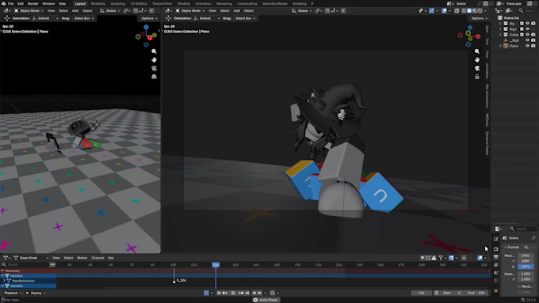Open the Render menu

(x=32, y=3)
